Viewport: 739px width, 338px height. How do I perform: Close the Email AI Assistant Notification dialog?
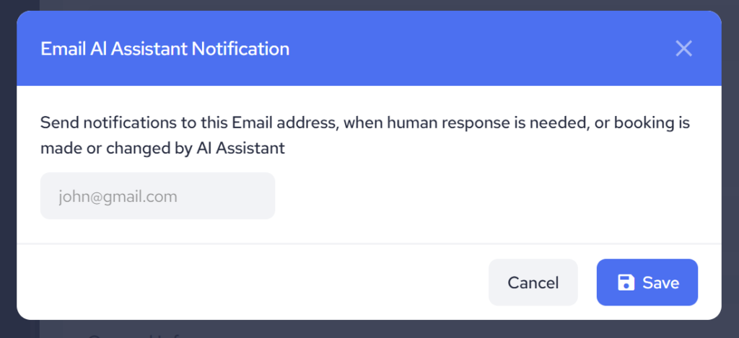click(683, 49)
